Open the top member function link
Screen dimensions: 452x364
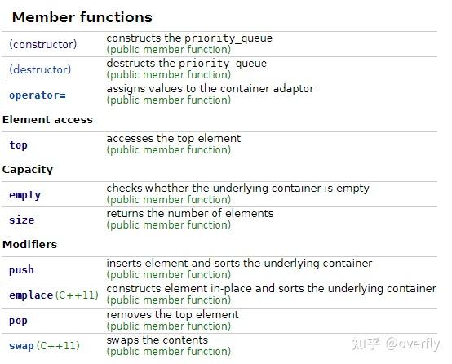pyautogui.click(x=18, y=145)
